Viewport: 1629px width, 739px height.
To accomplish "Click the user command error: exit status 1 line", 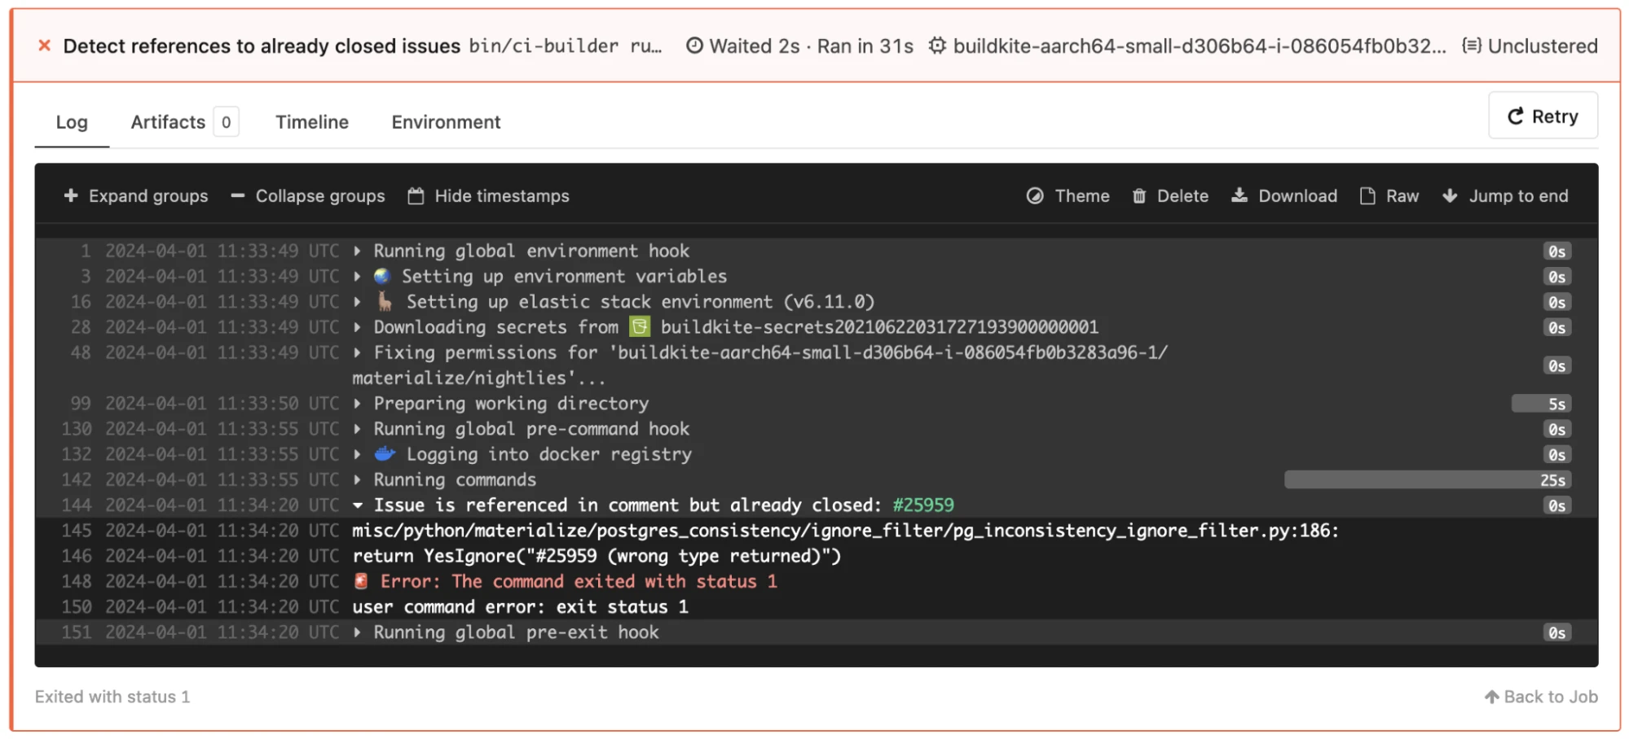I will 520,606.
